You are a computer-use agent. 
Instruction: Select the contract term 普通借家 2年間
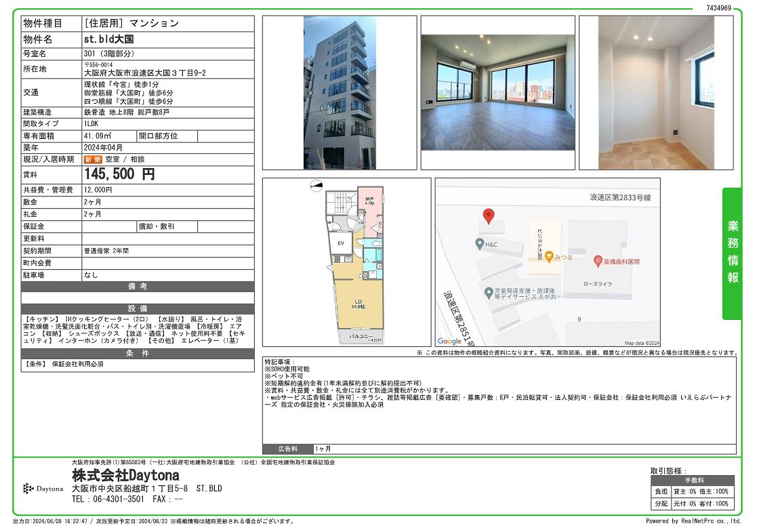coord(106,251)
